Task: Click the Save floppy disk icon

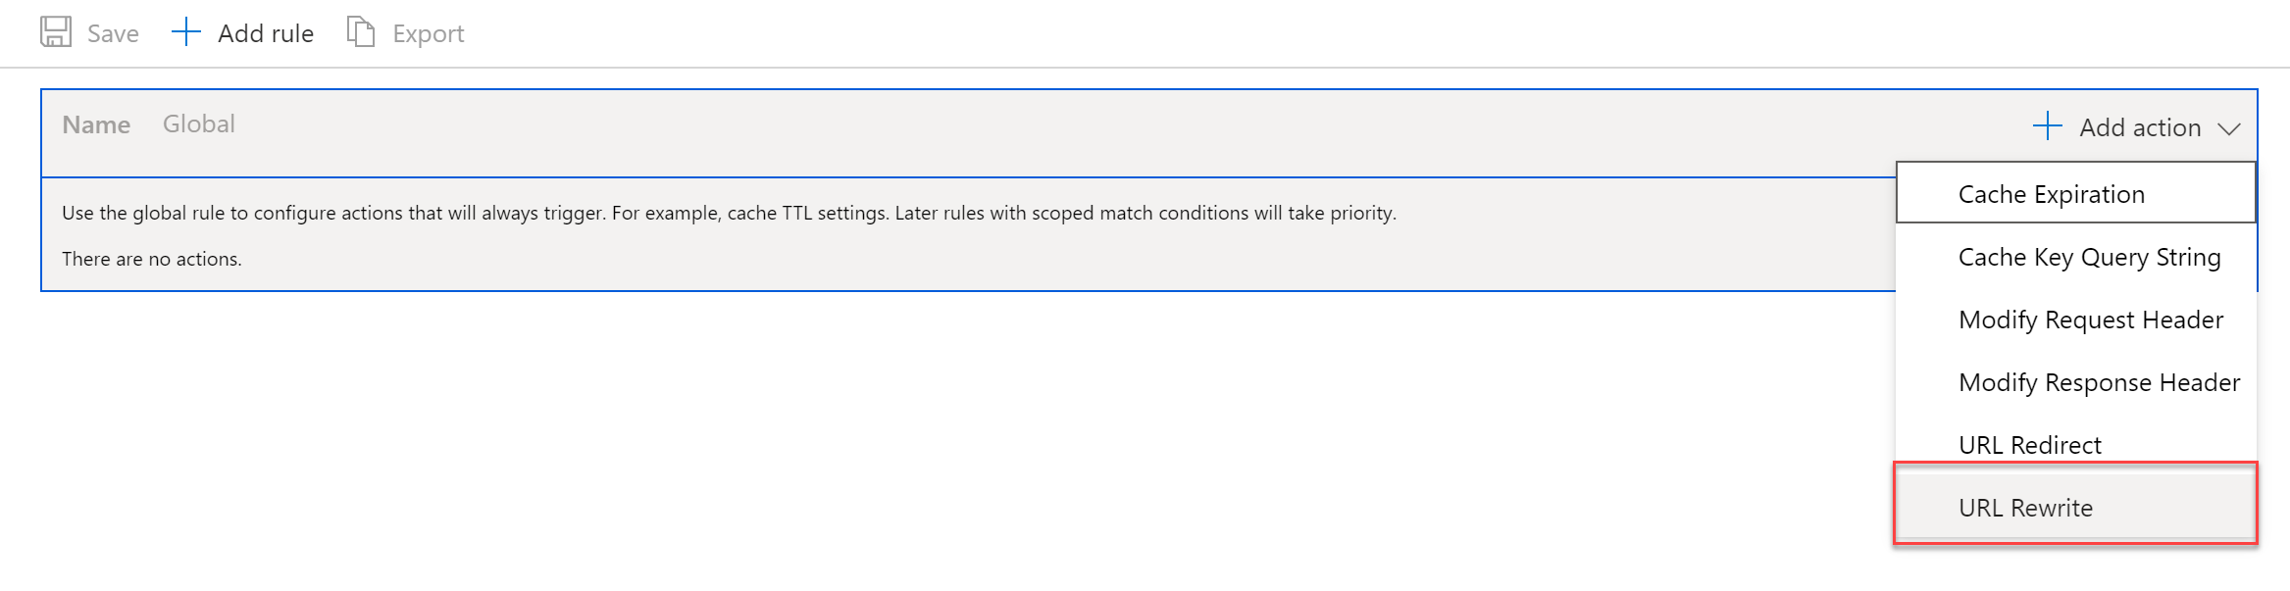Action: [56, 32]
